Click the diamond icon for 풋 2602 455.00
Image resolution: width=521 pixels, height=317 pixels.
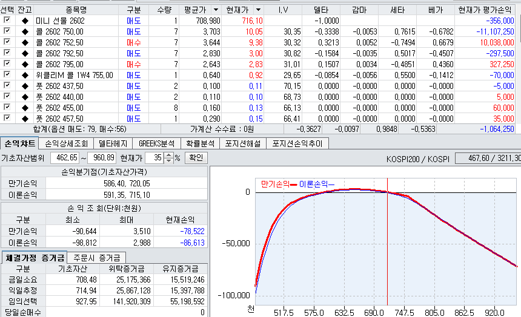tap(25, 108)
